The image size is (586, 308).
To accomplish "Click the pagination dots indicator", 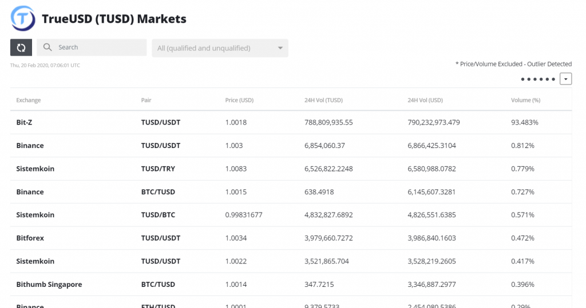I will pos(538,79).
